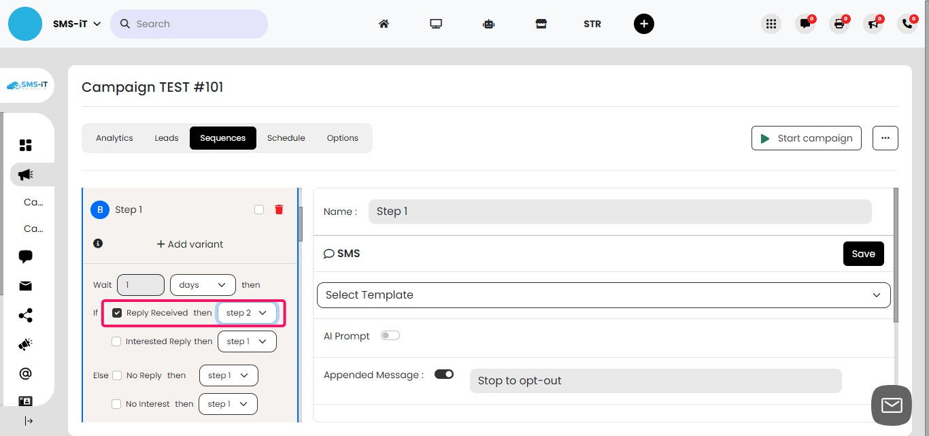Open the Select Template dropdown
Image resolution: width=929 pixels, height=436 pixels.
[x=603, y=295]
